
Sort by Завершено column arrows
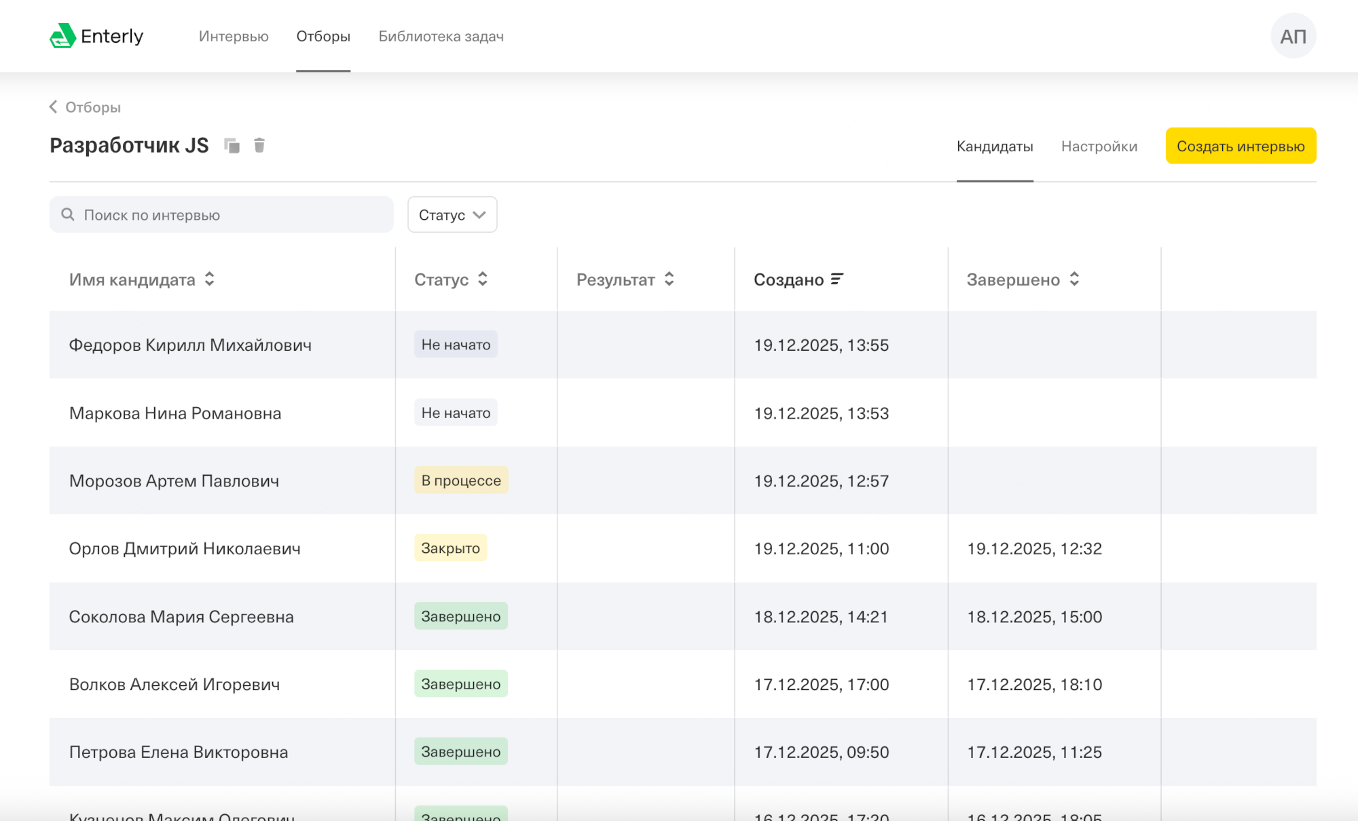pyautogui.click(x=1074, y=279)
